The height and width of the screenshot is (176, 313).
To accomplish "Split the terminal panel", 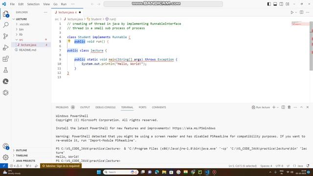I will pyautogui.click(x=283, y=107).
